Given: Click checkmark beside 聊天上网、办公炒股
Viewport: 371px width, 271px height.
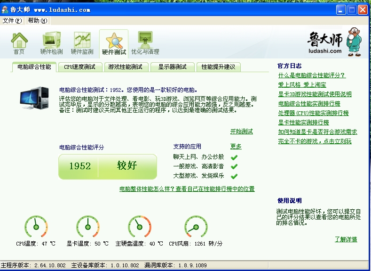Looking at the screenshot, I should click(234, 157).
